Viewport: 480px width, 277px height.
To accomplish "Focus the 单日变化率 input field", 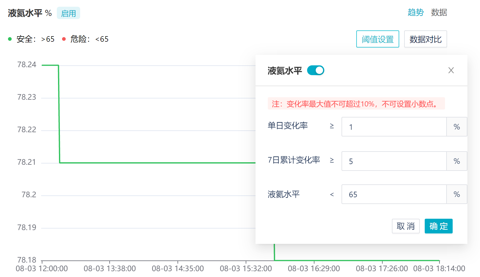I will point(394,127).
